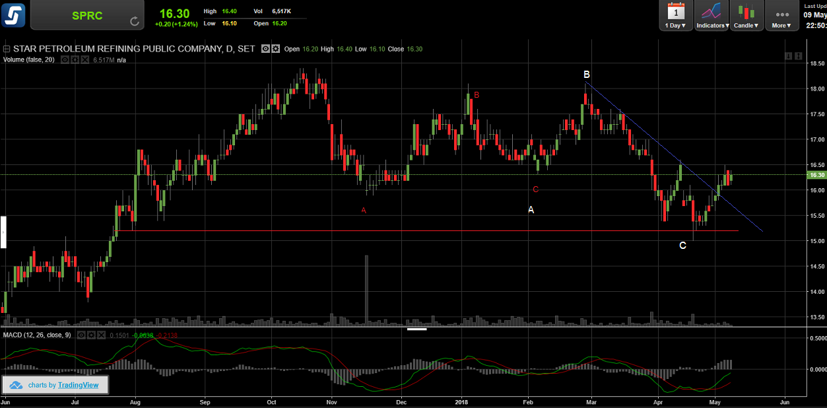The width and height of the screenshot is (827, 408).
Task: Click the white wave label C
Action: point(683,246)
